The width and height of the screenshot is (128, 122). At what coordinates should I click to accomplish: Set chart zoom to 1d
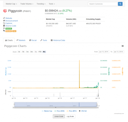tap(19, 52)
